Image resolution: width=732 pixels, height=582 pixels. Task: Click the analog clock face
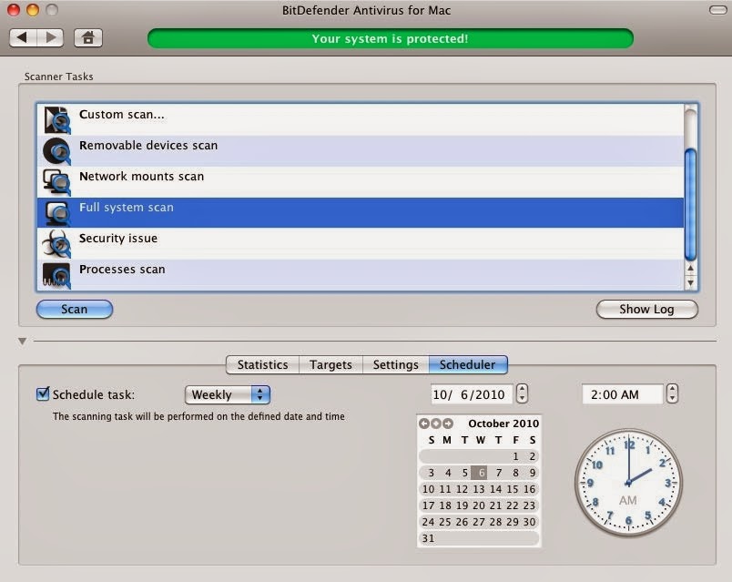coord(628,482)
